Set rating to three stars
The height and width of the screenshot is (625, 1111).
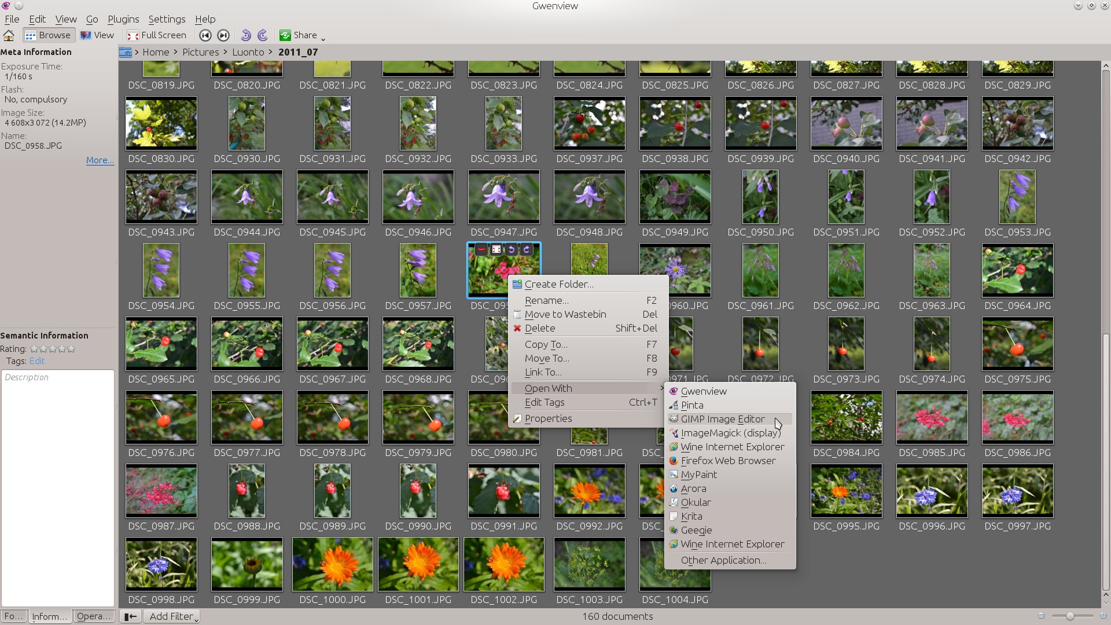tap(53, 349)
